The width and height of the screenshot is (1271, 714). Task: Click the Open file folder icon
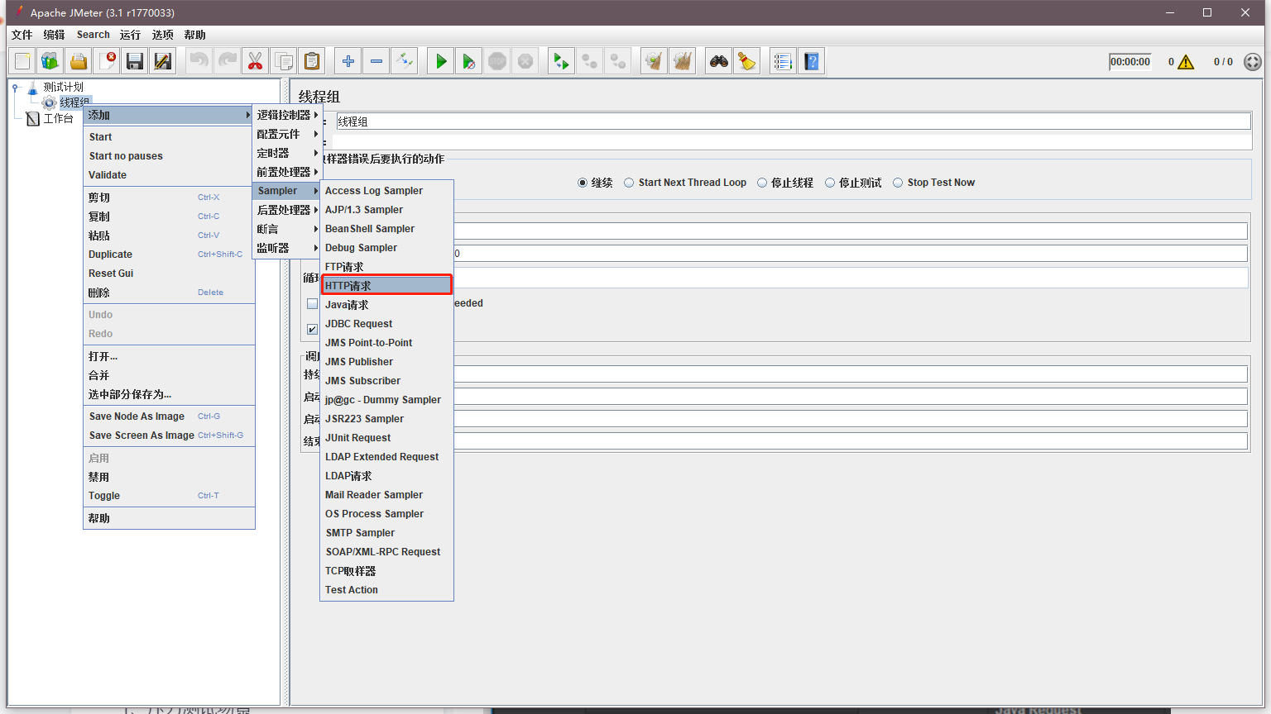point(79,61)
